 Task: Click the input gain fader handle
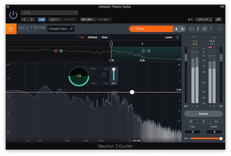pyautogui.click(x=186, y=58)
